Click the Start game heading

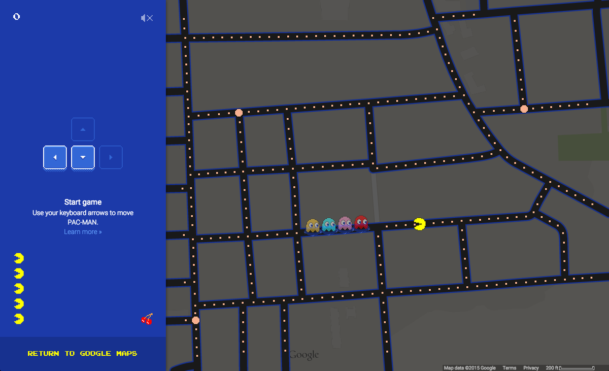(83, 202)
